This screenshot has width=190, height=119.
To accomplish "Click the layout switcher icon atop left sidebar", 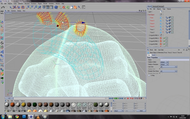I will 2,12.
